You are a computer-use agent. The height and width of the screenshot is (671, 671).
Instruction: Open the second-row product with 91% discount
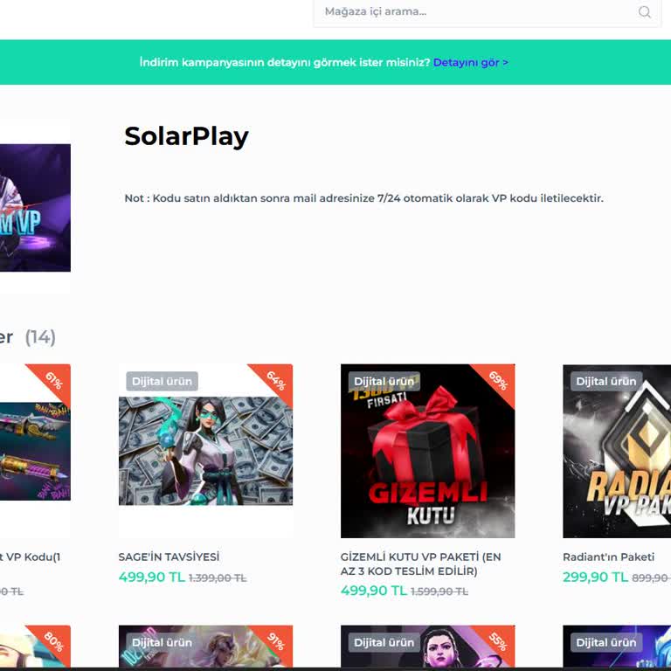pyautogui.click(x=205, y=647)
